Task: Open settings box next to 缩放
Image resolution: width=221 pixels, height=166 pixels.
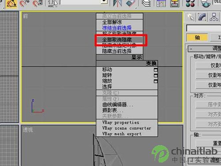Action: (156, 81)
